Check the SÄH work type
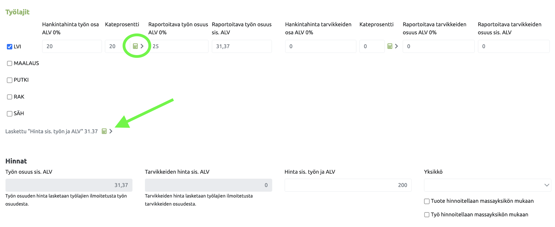Viewport: 555px width, 227px height. point(10,113)
